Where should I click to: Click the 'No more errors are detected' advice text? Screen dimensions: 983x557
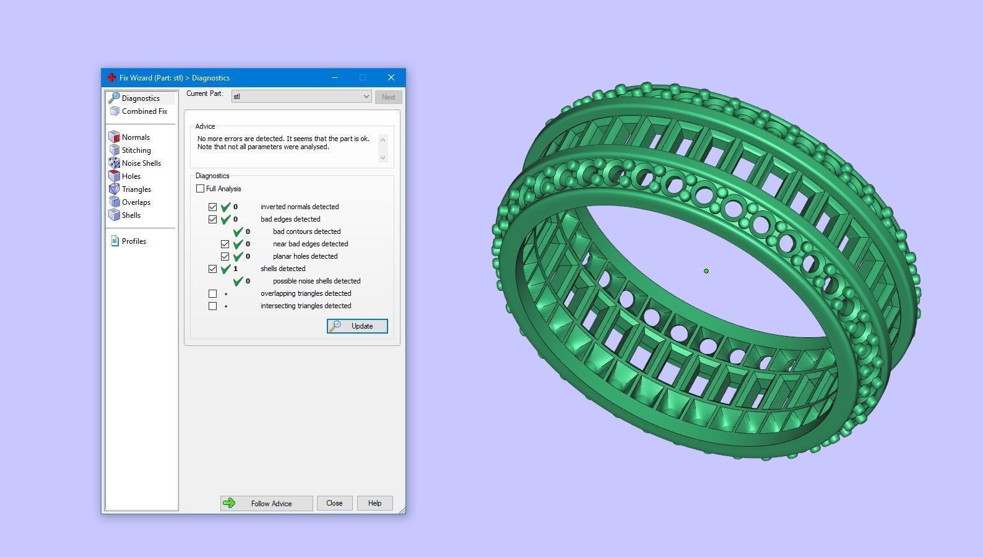284,143
